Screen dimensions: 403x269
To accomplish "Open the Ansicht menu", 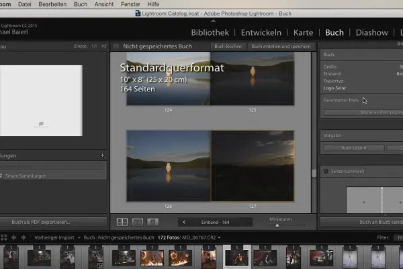I will pyautogui.click(x=103, y=4).
